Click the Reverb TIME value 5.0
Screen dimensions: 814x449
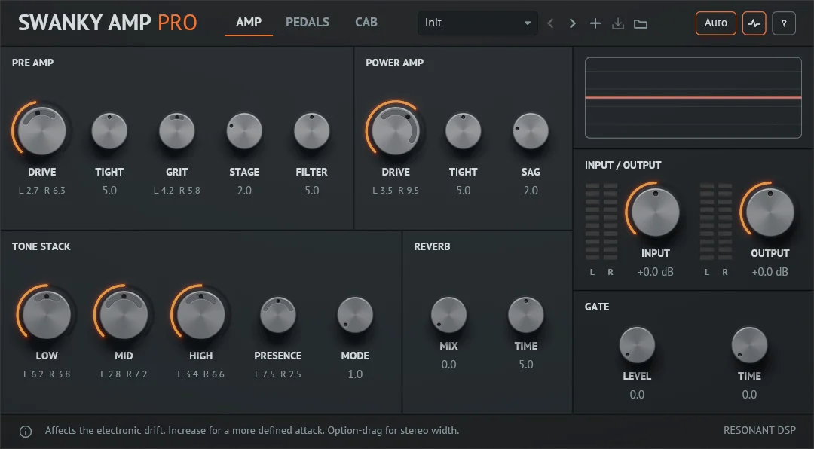tap(526, 365)
